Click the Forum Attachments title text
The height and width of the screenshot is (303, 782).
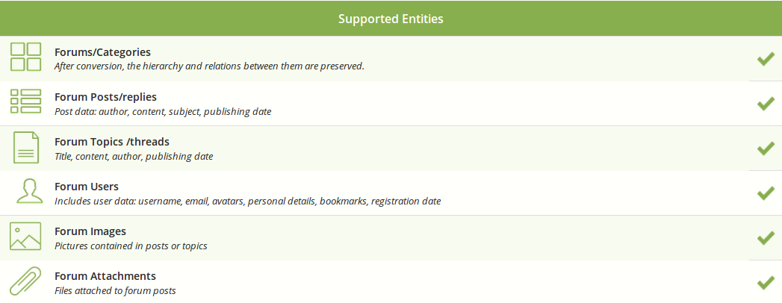click(105, 276)
